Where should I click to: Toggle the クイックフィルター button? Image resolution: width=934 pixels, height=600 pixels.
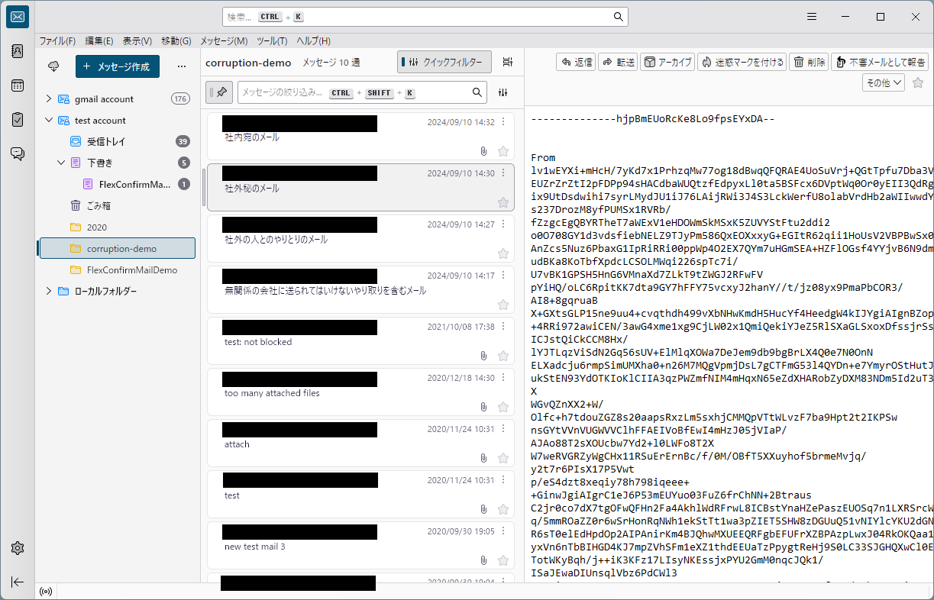coord(444,62)
